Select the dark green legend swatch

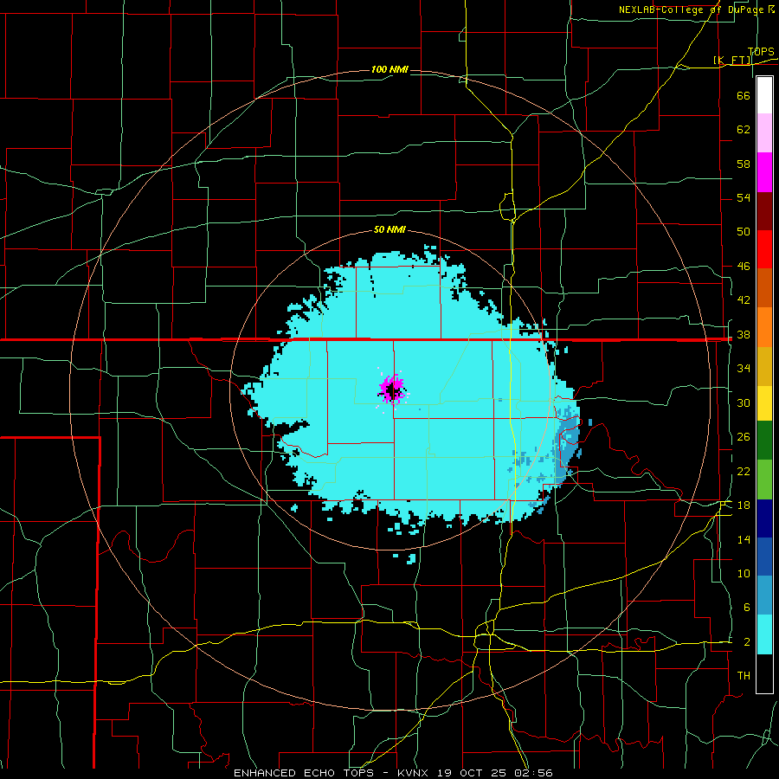coord(764,441)
